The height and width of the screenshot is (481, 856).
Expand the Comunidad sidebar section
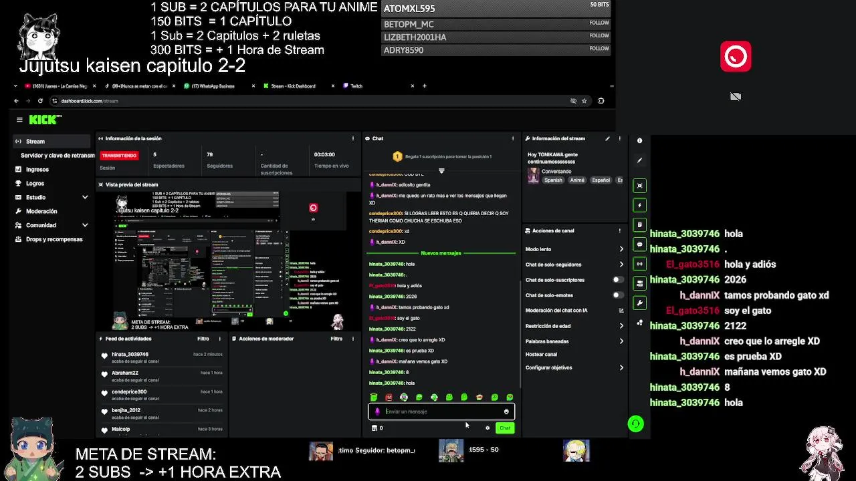click(85, 225)
